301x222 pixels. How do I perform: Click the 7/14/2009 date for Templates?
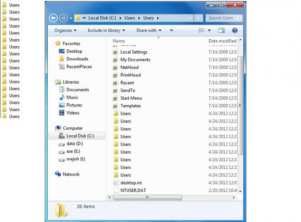point(223,106)
